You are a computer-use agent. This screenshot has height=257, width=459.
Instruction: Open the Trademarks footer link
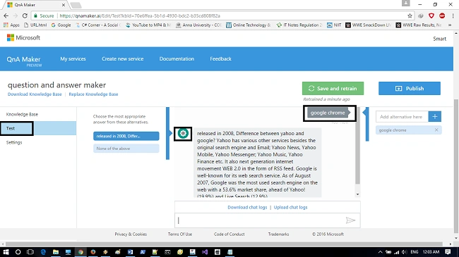point(278,234)
